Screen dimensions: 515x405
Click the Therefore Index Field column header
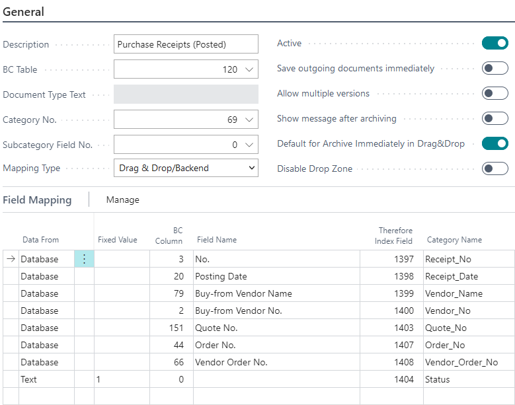(395, 236)
